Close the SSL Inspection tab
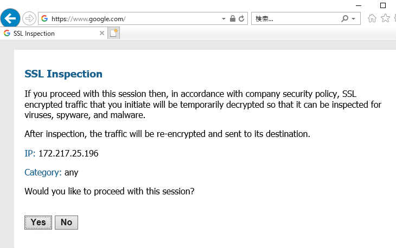396x248 pixels. coord(102,33)
